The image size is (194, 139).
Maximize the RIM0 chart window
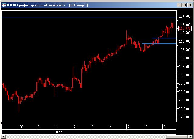(184, 5)
